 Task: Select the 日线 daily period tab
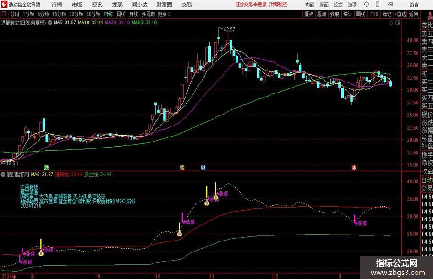tap(108, 14)
